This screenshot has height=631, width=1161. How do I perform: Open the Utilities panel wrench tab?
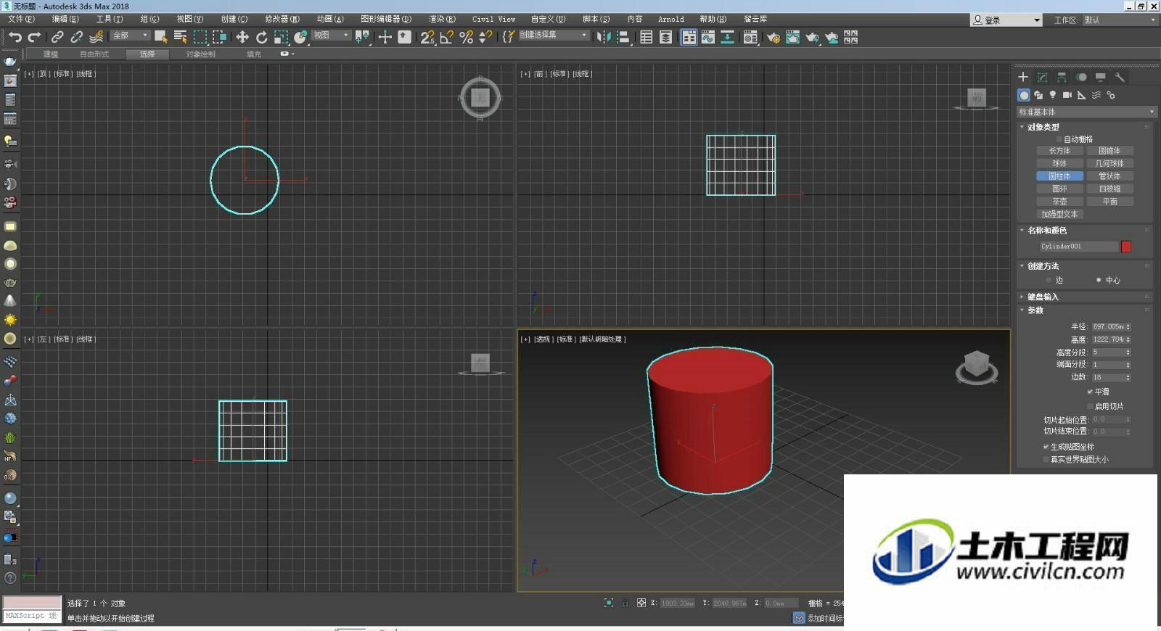click(x=1120, y=77)
